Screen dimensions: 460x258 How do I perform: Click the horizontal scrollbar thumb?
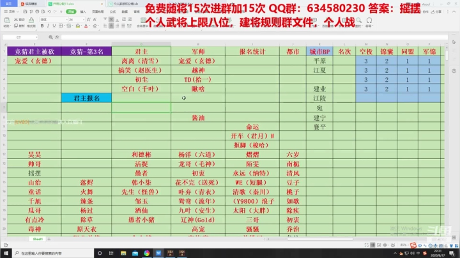click(x=320, y=239)
